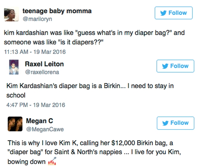Follow Raxel Leiton's account

(x=175, y=66)
